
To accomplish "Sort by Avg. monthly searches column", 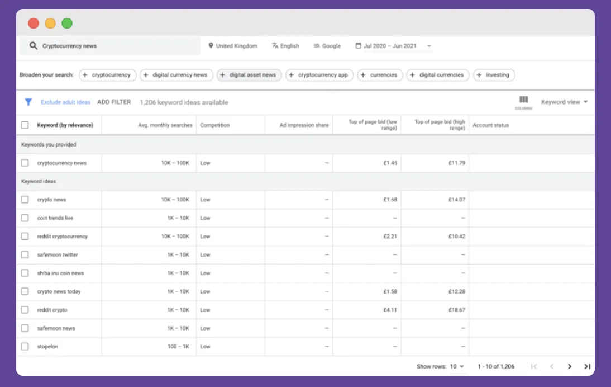I will coord(165,125).
